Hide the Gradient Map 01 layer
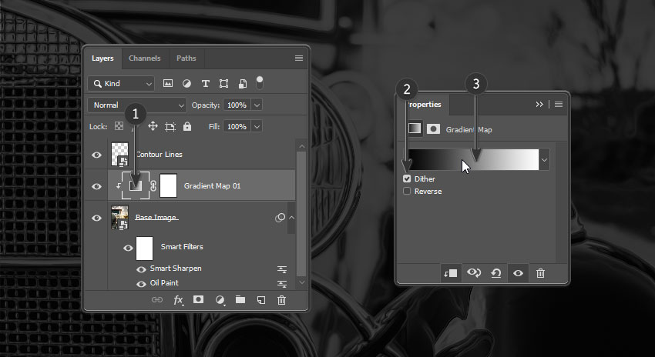The height and width of the screenshot is (357, 655). click(x=96, y=186)
